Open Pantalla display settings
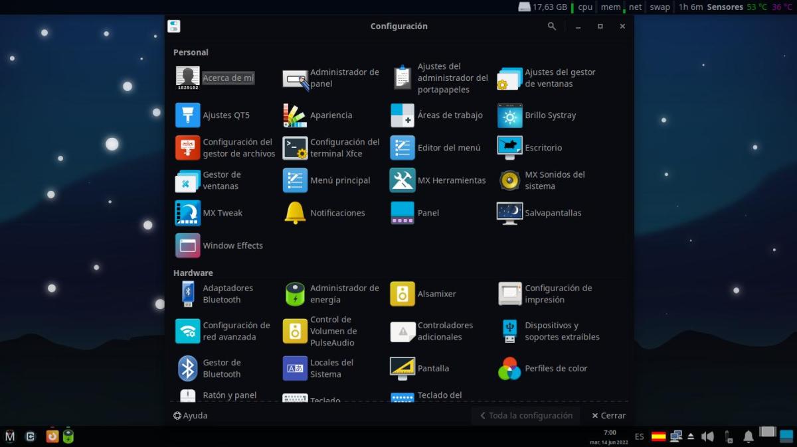This screenshot has width=797, height=447. [x=402, y=368]
